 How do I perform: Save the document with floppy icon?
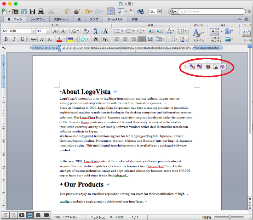[x=33, y=11]
